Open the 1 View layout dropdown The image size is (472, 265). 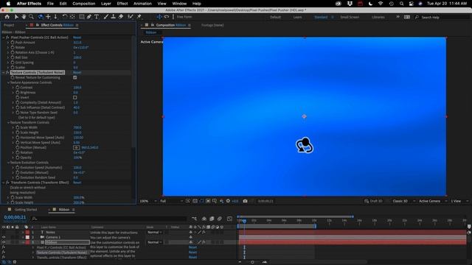pyautogui.click(x=459, y=201)
